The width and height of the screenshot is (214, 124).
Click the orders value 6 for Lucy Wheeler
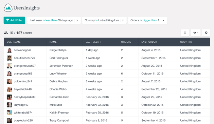click(122, 74)
